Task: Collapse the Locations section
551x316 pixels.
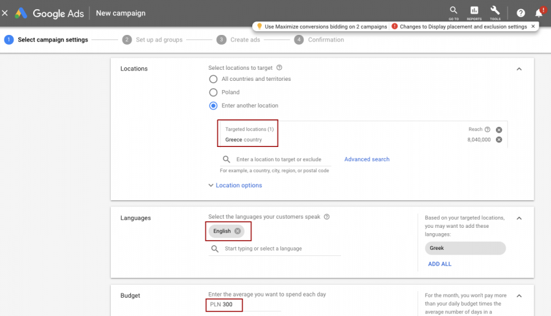Action: click(519, 69)
